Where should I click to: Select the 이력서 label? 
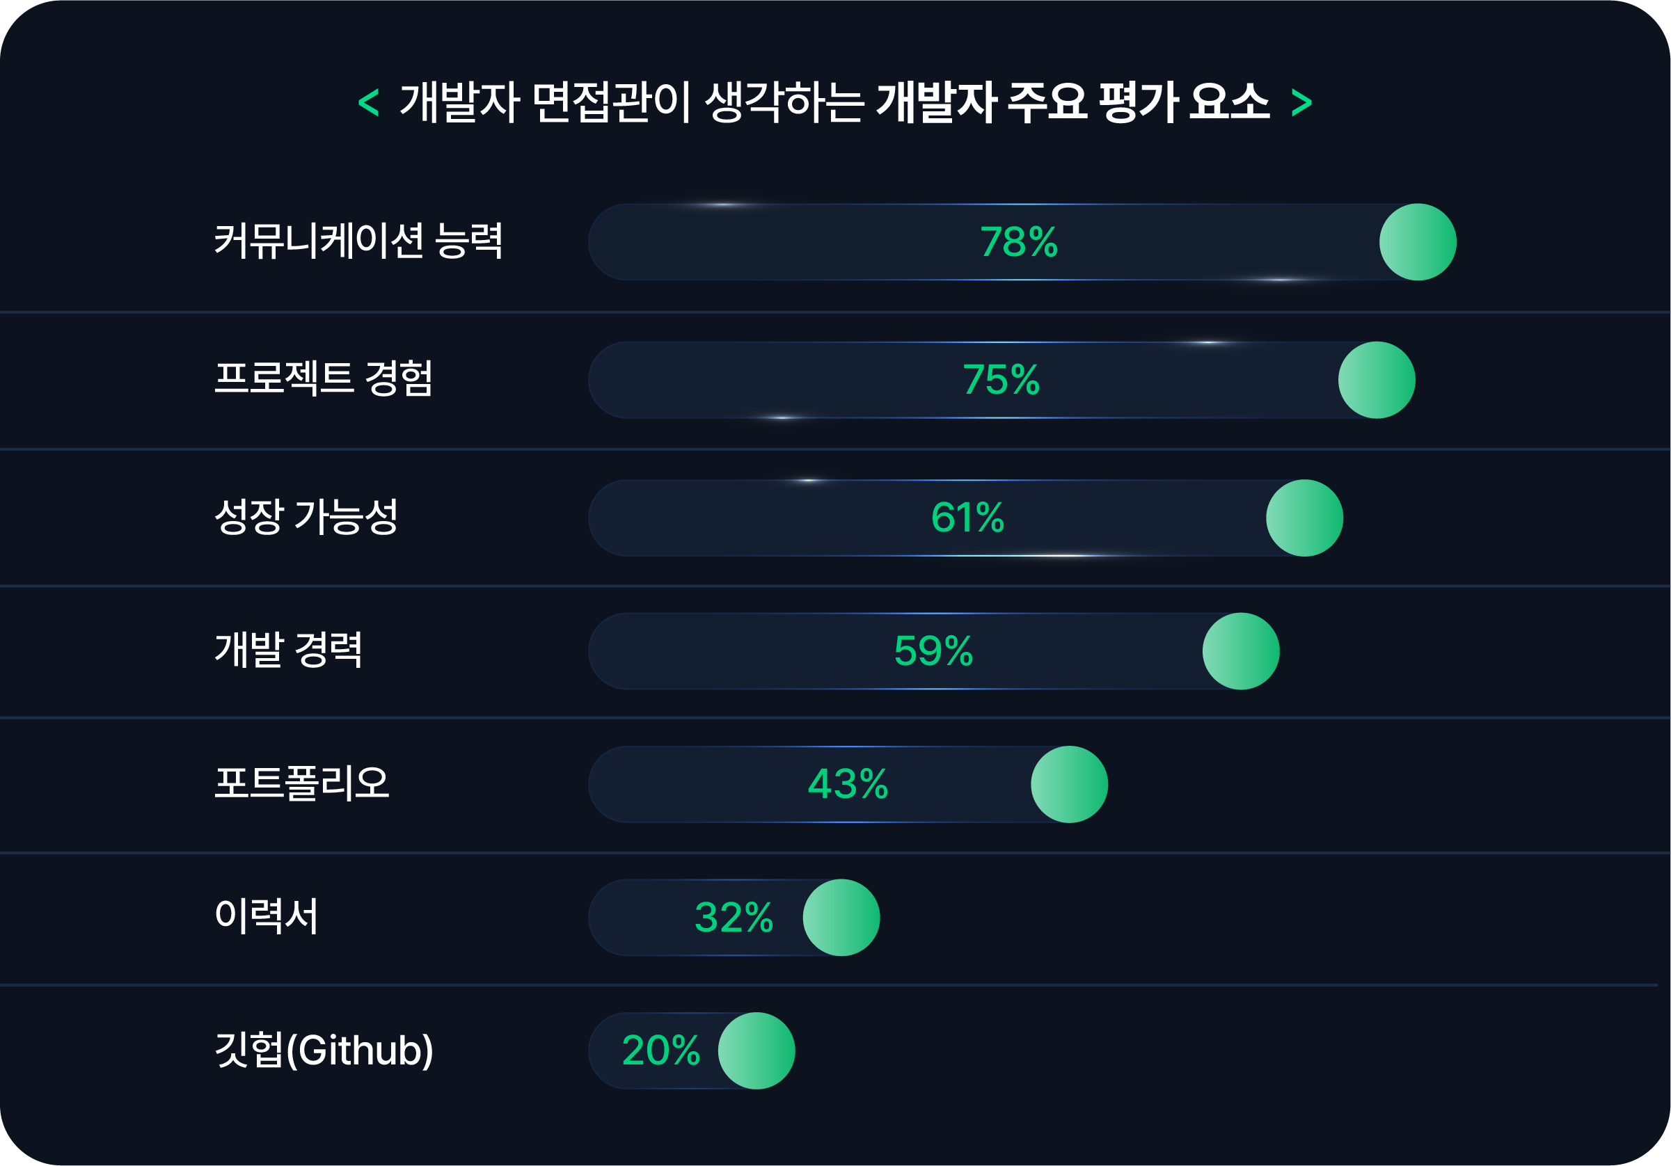(x=267, y=916)
